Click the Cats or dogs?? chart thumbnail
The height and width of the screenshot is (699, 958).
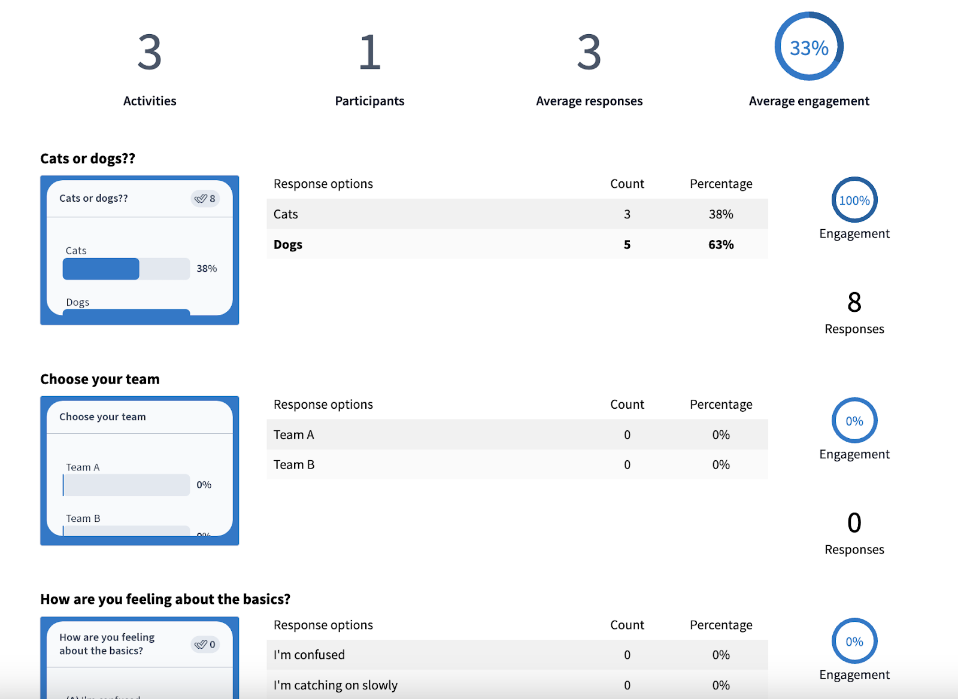pos(140,250)
